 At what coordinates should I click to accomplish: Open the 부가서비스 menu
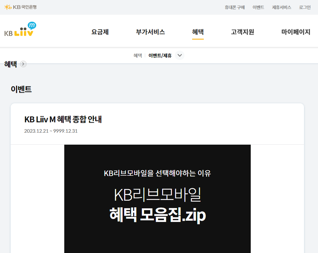[x=150, y=32]
